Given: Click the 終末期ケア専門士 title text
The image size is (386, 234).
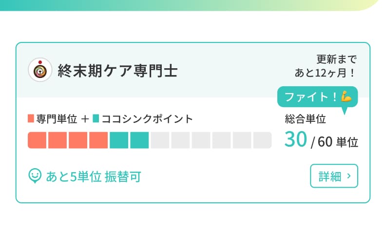Looking at the screenshot, I should pos(117,71).
